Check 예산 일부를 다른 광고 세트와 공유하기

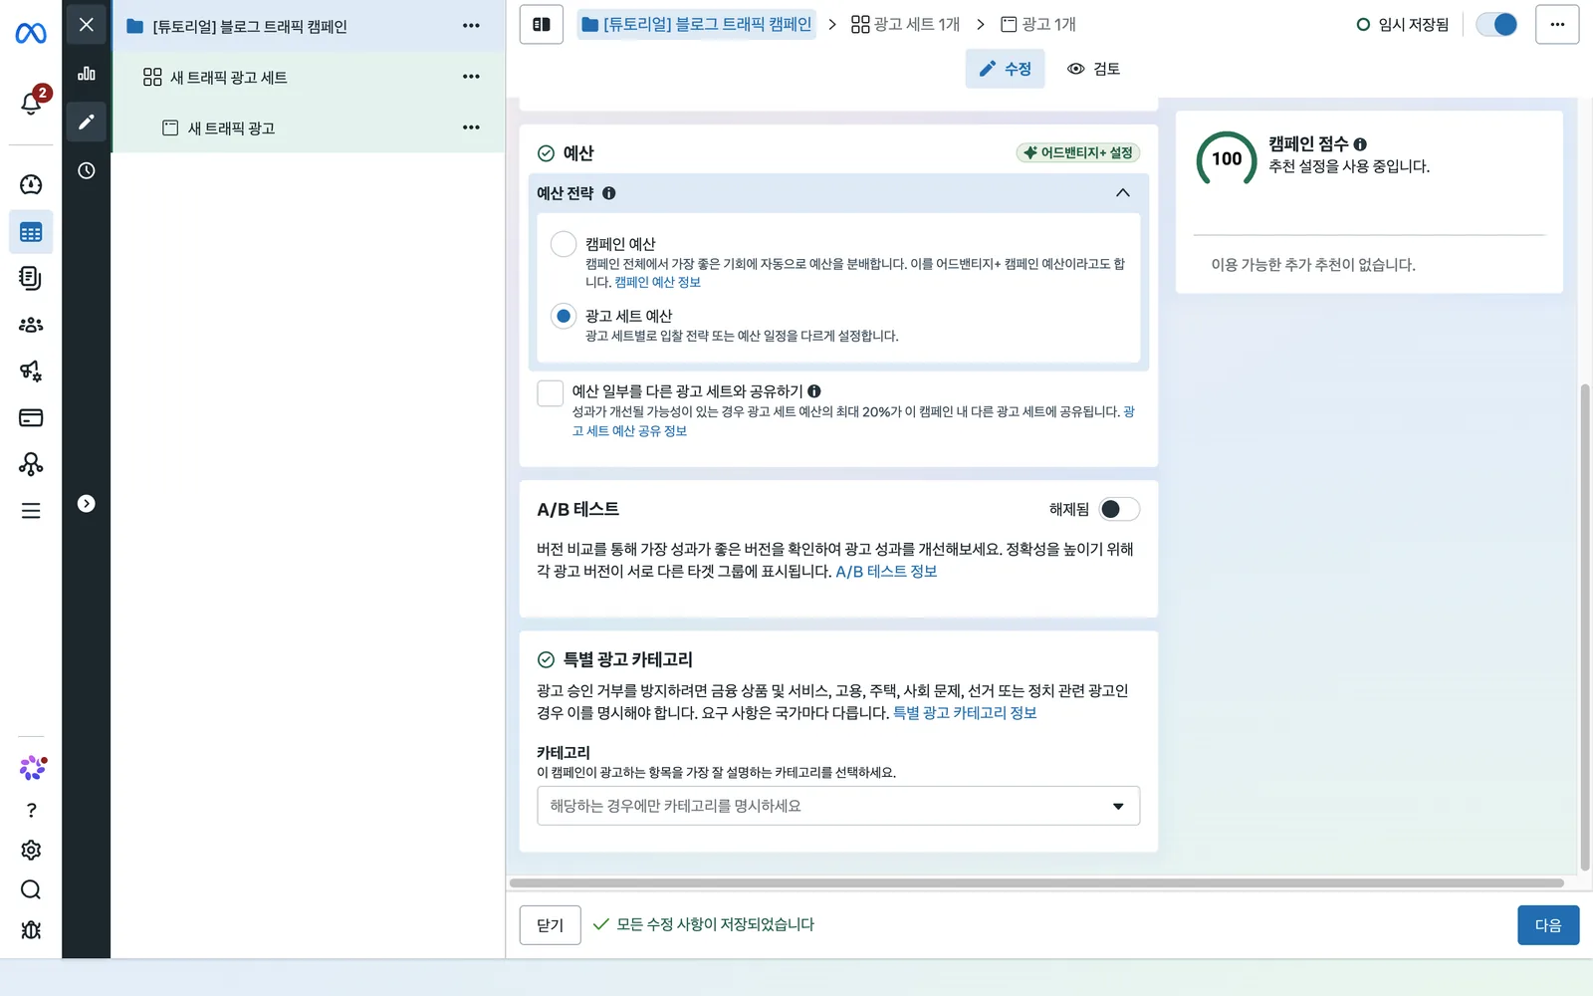pyautogui.click(x=550, y=392)
